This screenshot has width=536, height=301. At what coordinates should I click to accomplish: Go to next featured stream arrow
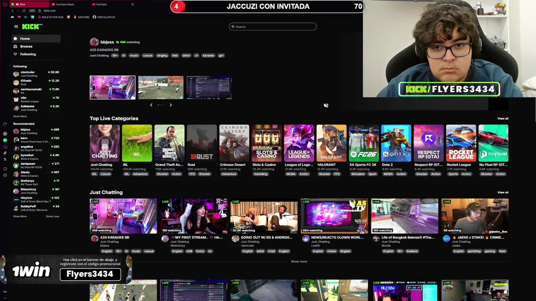click(170, 105)
